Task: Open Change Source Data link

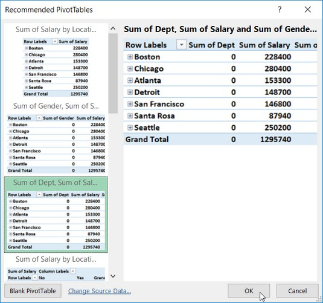Action: click(100, 291)
